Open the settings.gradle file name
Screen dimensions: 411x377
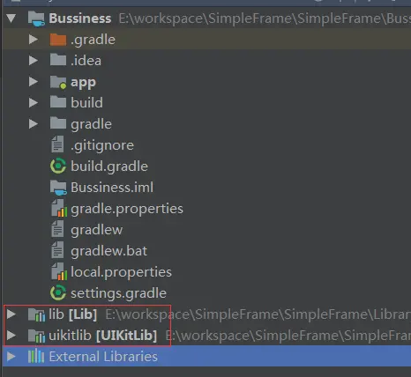(x=118, y=293)
